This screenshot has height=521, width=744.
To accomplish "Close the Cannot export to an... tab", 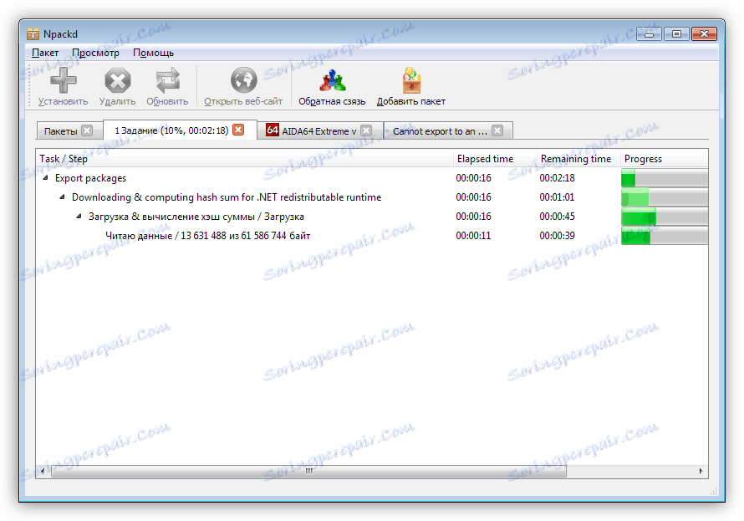I will [x=497, y=130].
